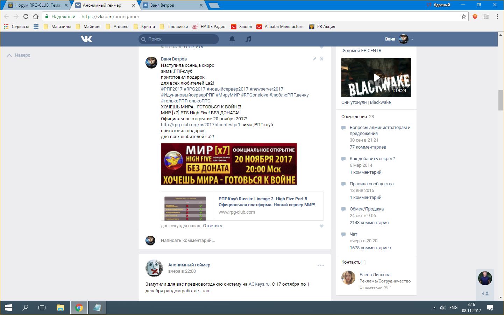Open Task View in the taskbar
Screen dimensions: 504x315
coord(42,308)
